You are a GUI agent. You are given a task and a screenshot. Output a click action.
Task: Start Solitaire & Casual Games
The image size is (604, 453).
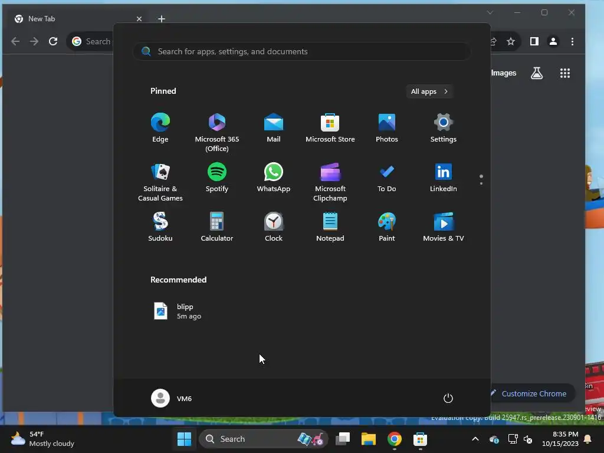tap(160, 182)
